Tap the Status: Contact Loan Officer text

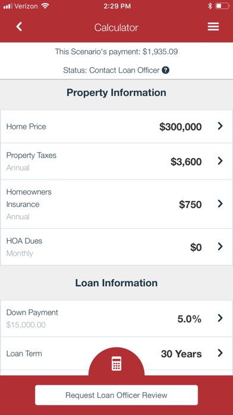pos(111,70)
